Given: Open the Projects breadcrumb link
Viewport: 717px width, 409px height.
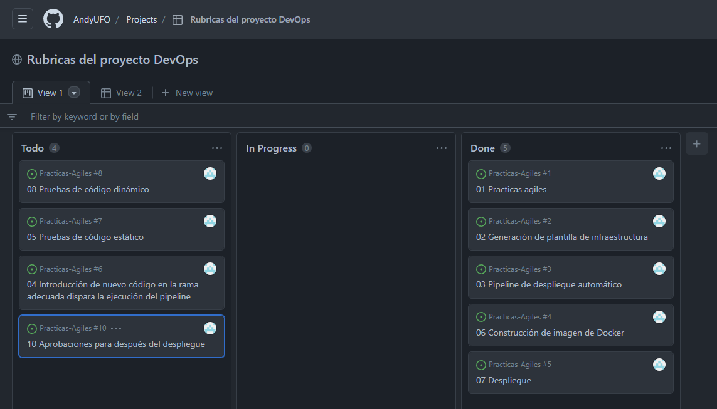Looking at the screenshot, I should tap(141, 19).
